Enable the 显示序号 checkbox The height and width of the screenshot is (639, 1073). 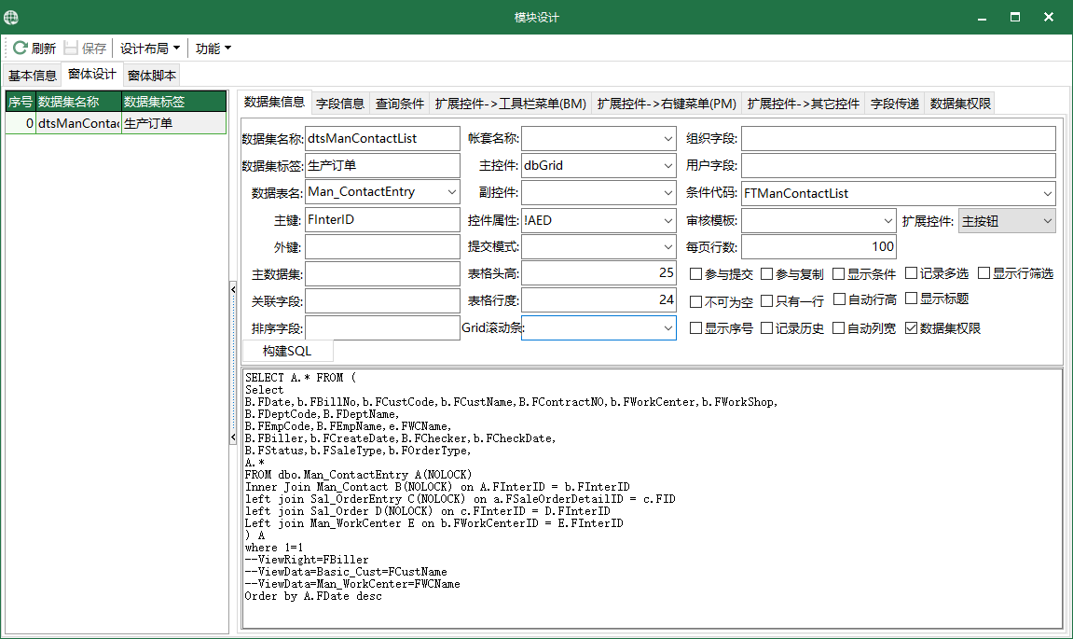click(x=696, y=328)
